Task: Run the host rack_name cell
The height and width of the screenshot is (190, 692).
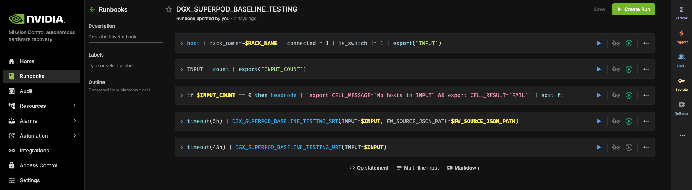Action: [x=598, y=43]
